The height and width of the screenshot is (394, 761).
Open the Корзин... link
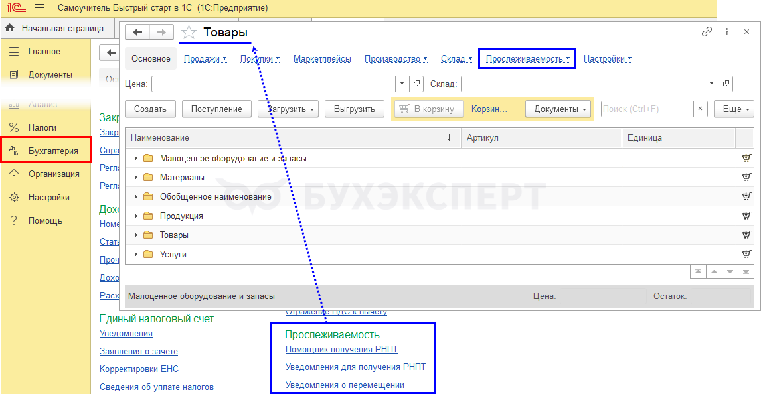[489, 109]
